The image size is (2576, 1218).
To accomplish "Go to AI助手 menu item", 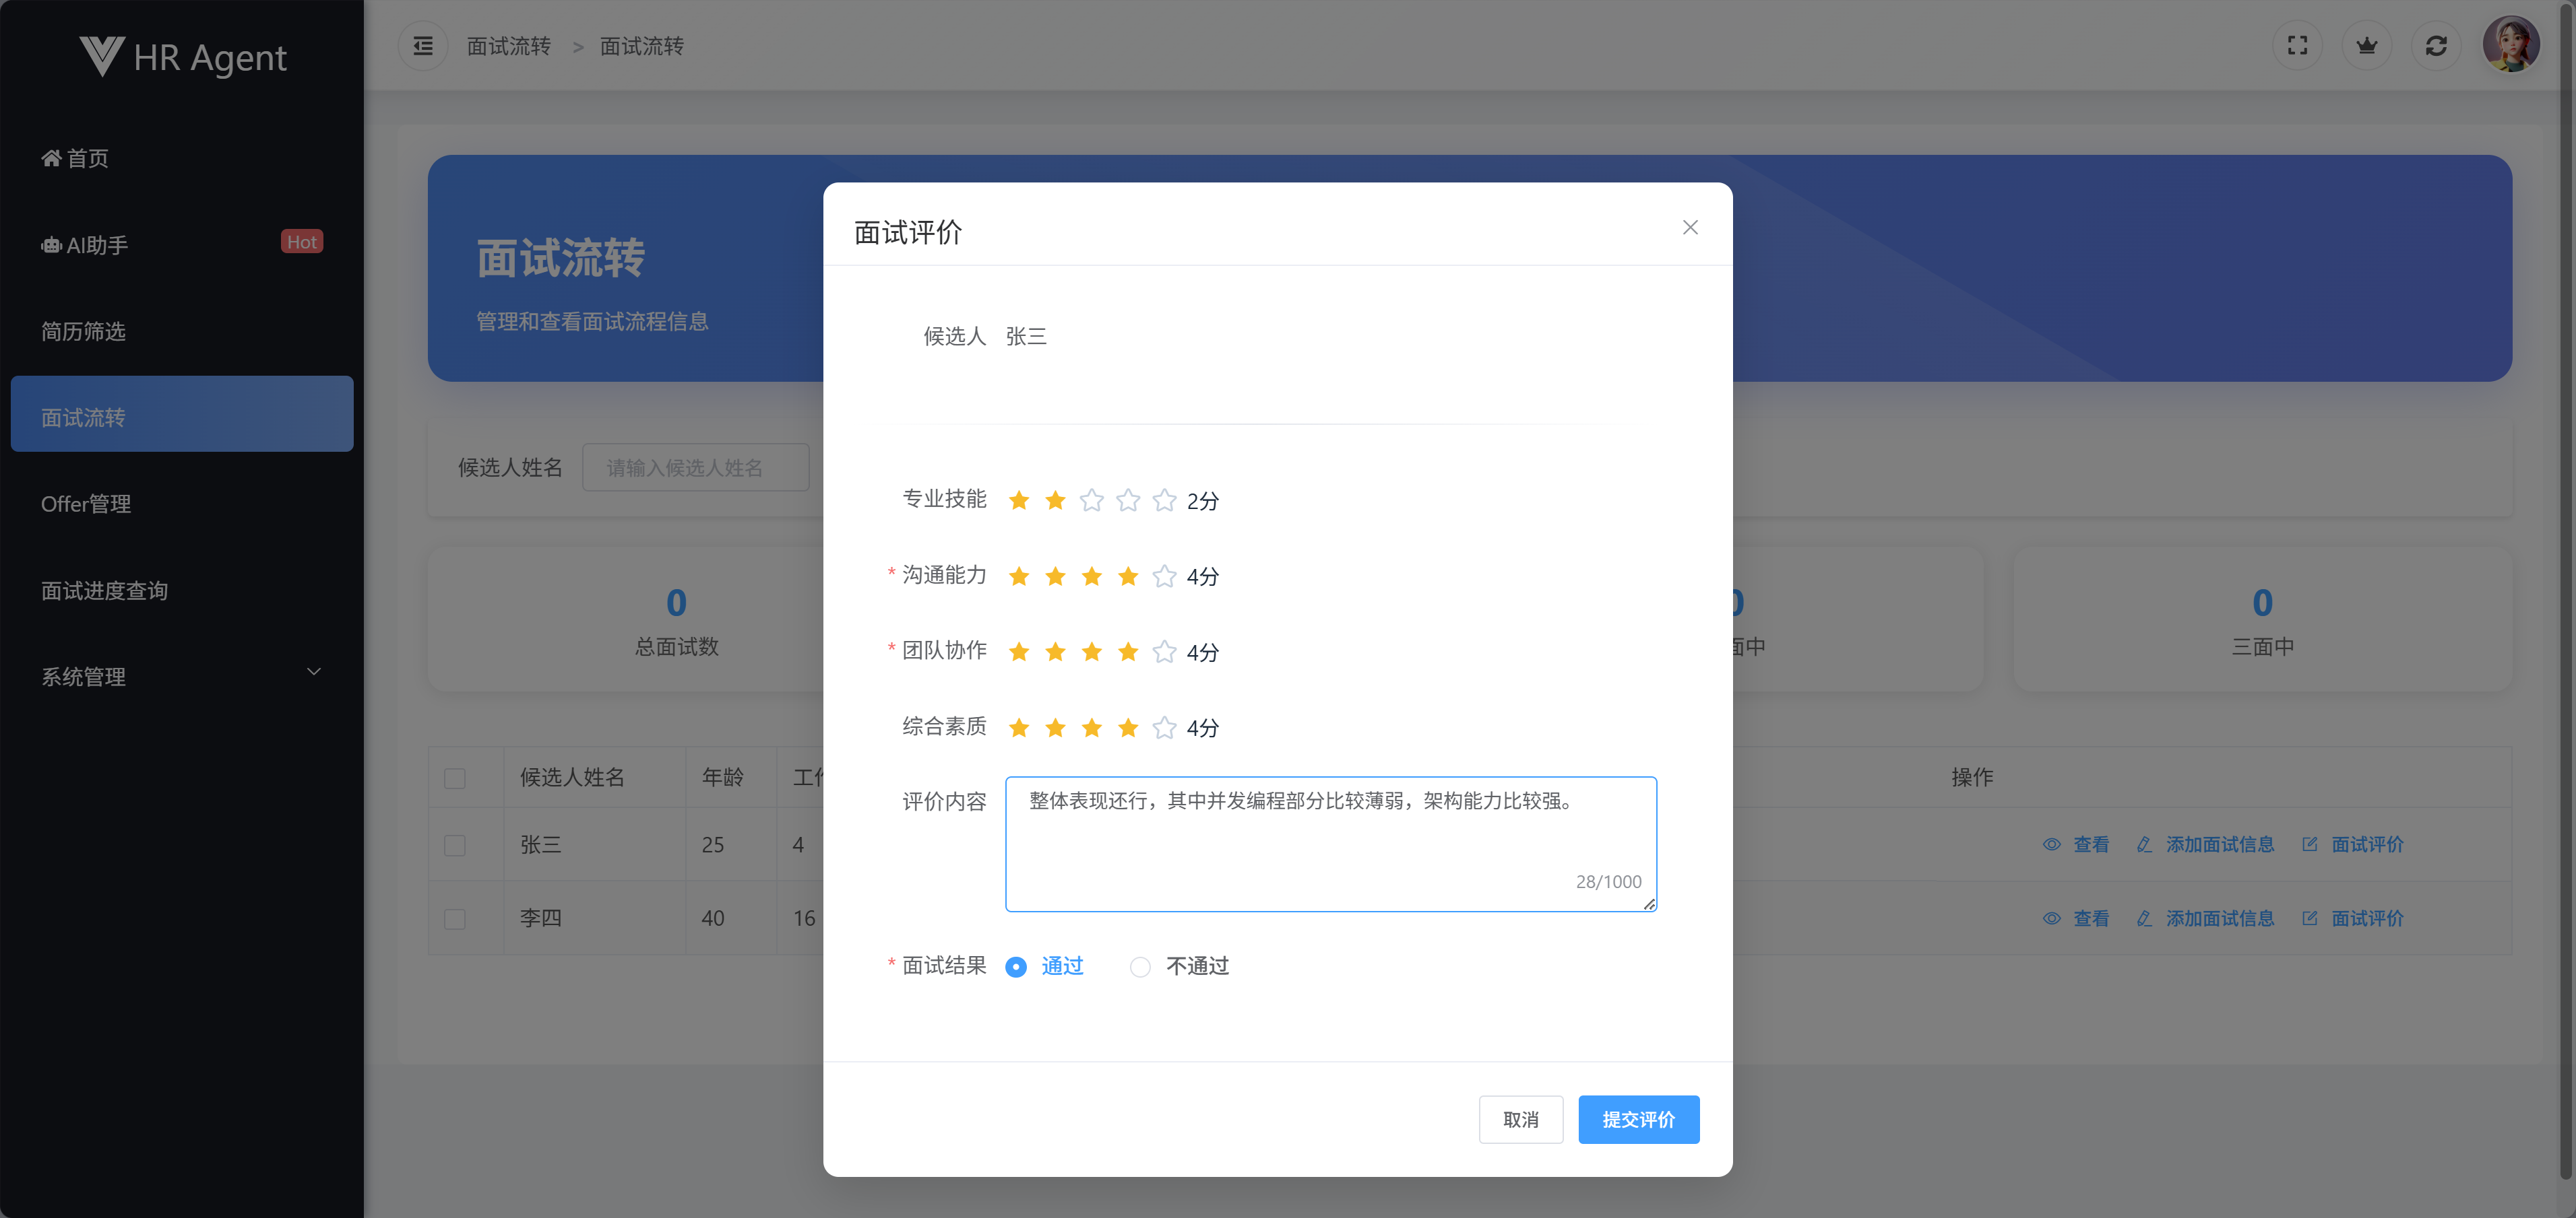I will tap(97, 245).
